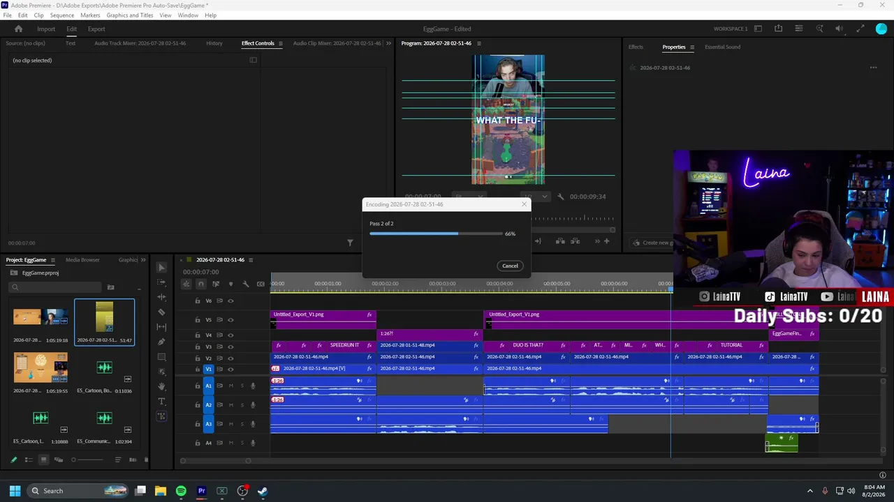Select the Track Select Forward tool

tap(162, 282)
